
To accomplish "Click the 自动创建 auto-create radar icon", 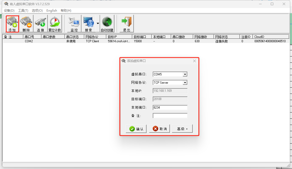I will click(107, 24).
